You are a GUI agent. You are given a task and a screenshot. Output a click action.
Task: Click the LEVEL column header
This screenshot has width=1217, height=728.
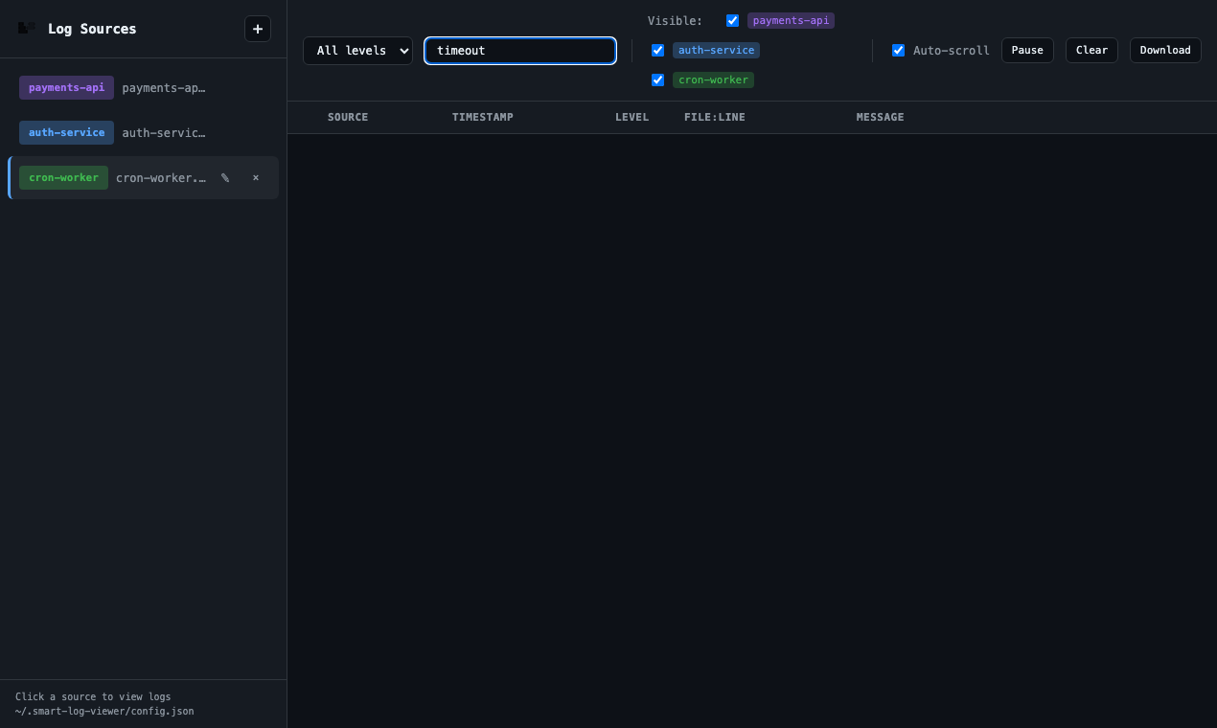click(x=632, y=117)
